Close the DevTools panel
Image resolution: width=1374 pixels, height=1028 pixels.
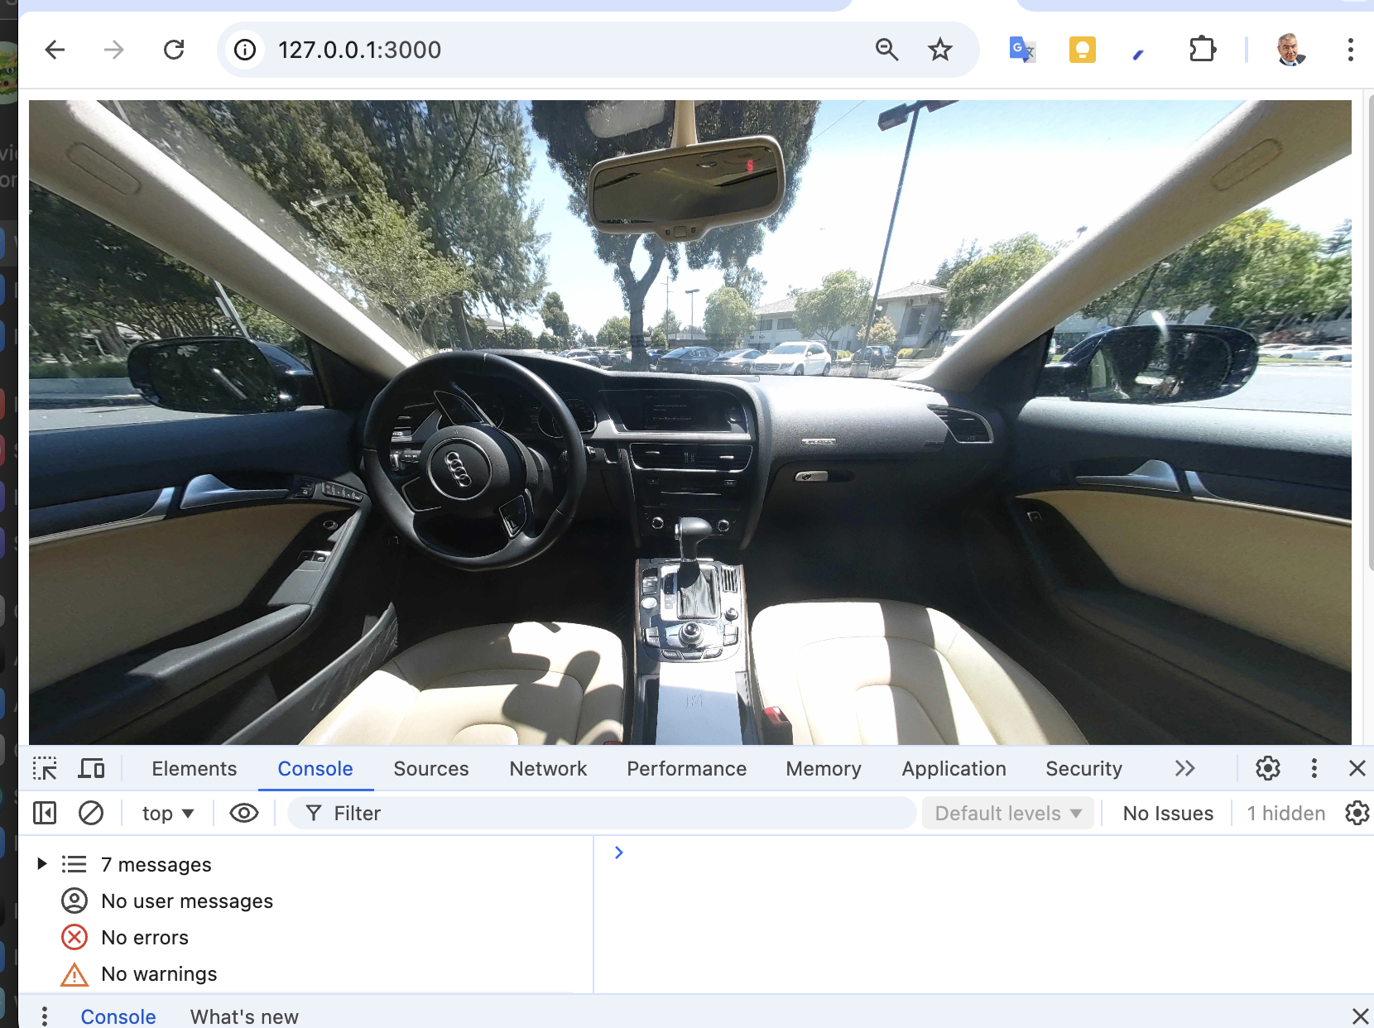[1357, 769]
